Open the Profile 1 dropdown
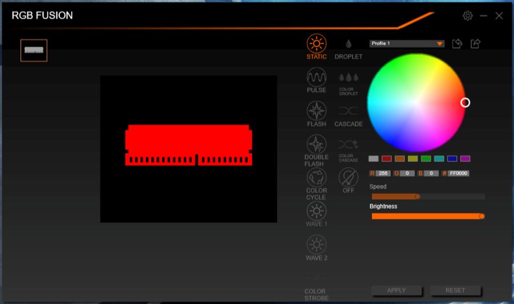Viewport: 514px width, 304px height. coord(407,43)
